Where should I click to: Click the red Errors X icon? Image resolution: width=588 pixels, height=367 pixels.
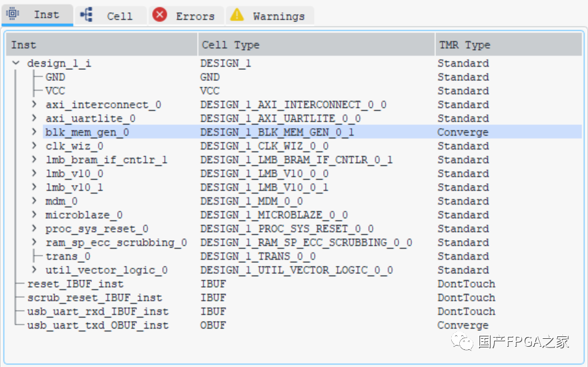tap(160, 15)
